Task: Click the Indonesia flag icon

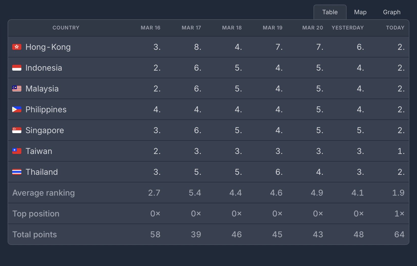Action: [17, 68]
